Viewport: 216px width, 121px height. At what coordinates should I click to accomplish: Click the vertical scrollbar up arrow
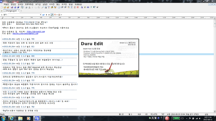[x=215, y=19]
